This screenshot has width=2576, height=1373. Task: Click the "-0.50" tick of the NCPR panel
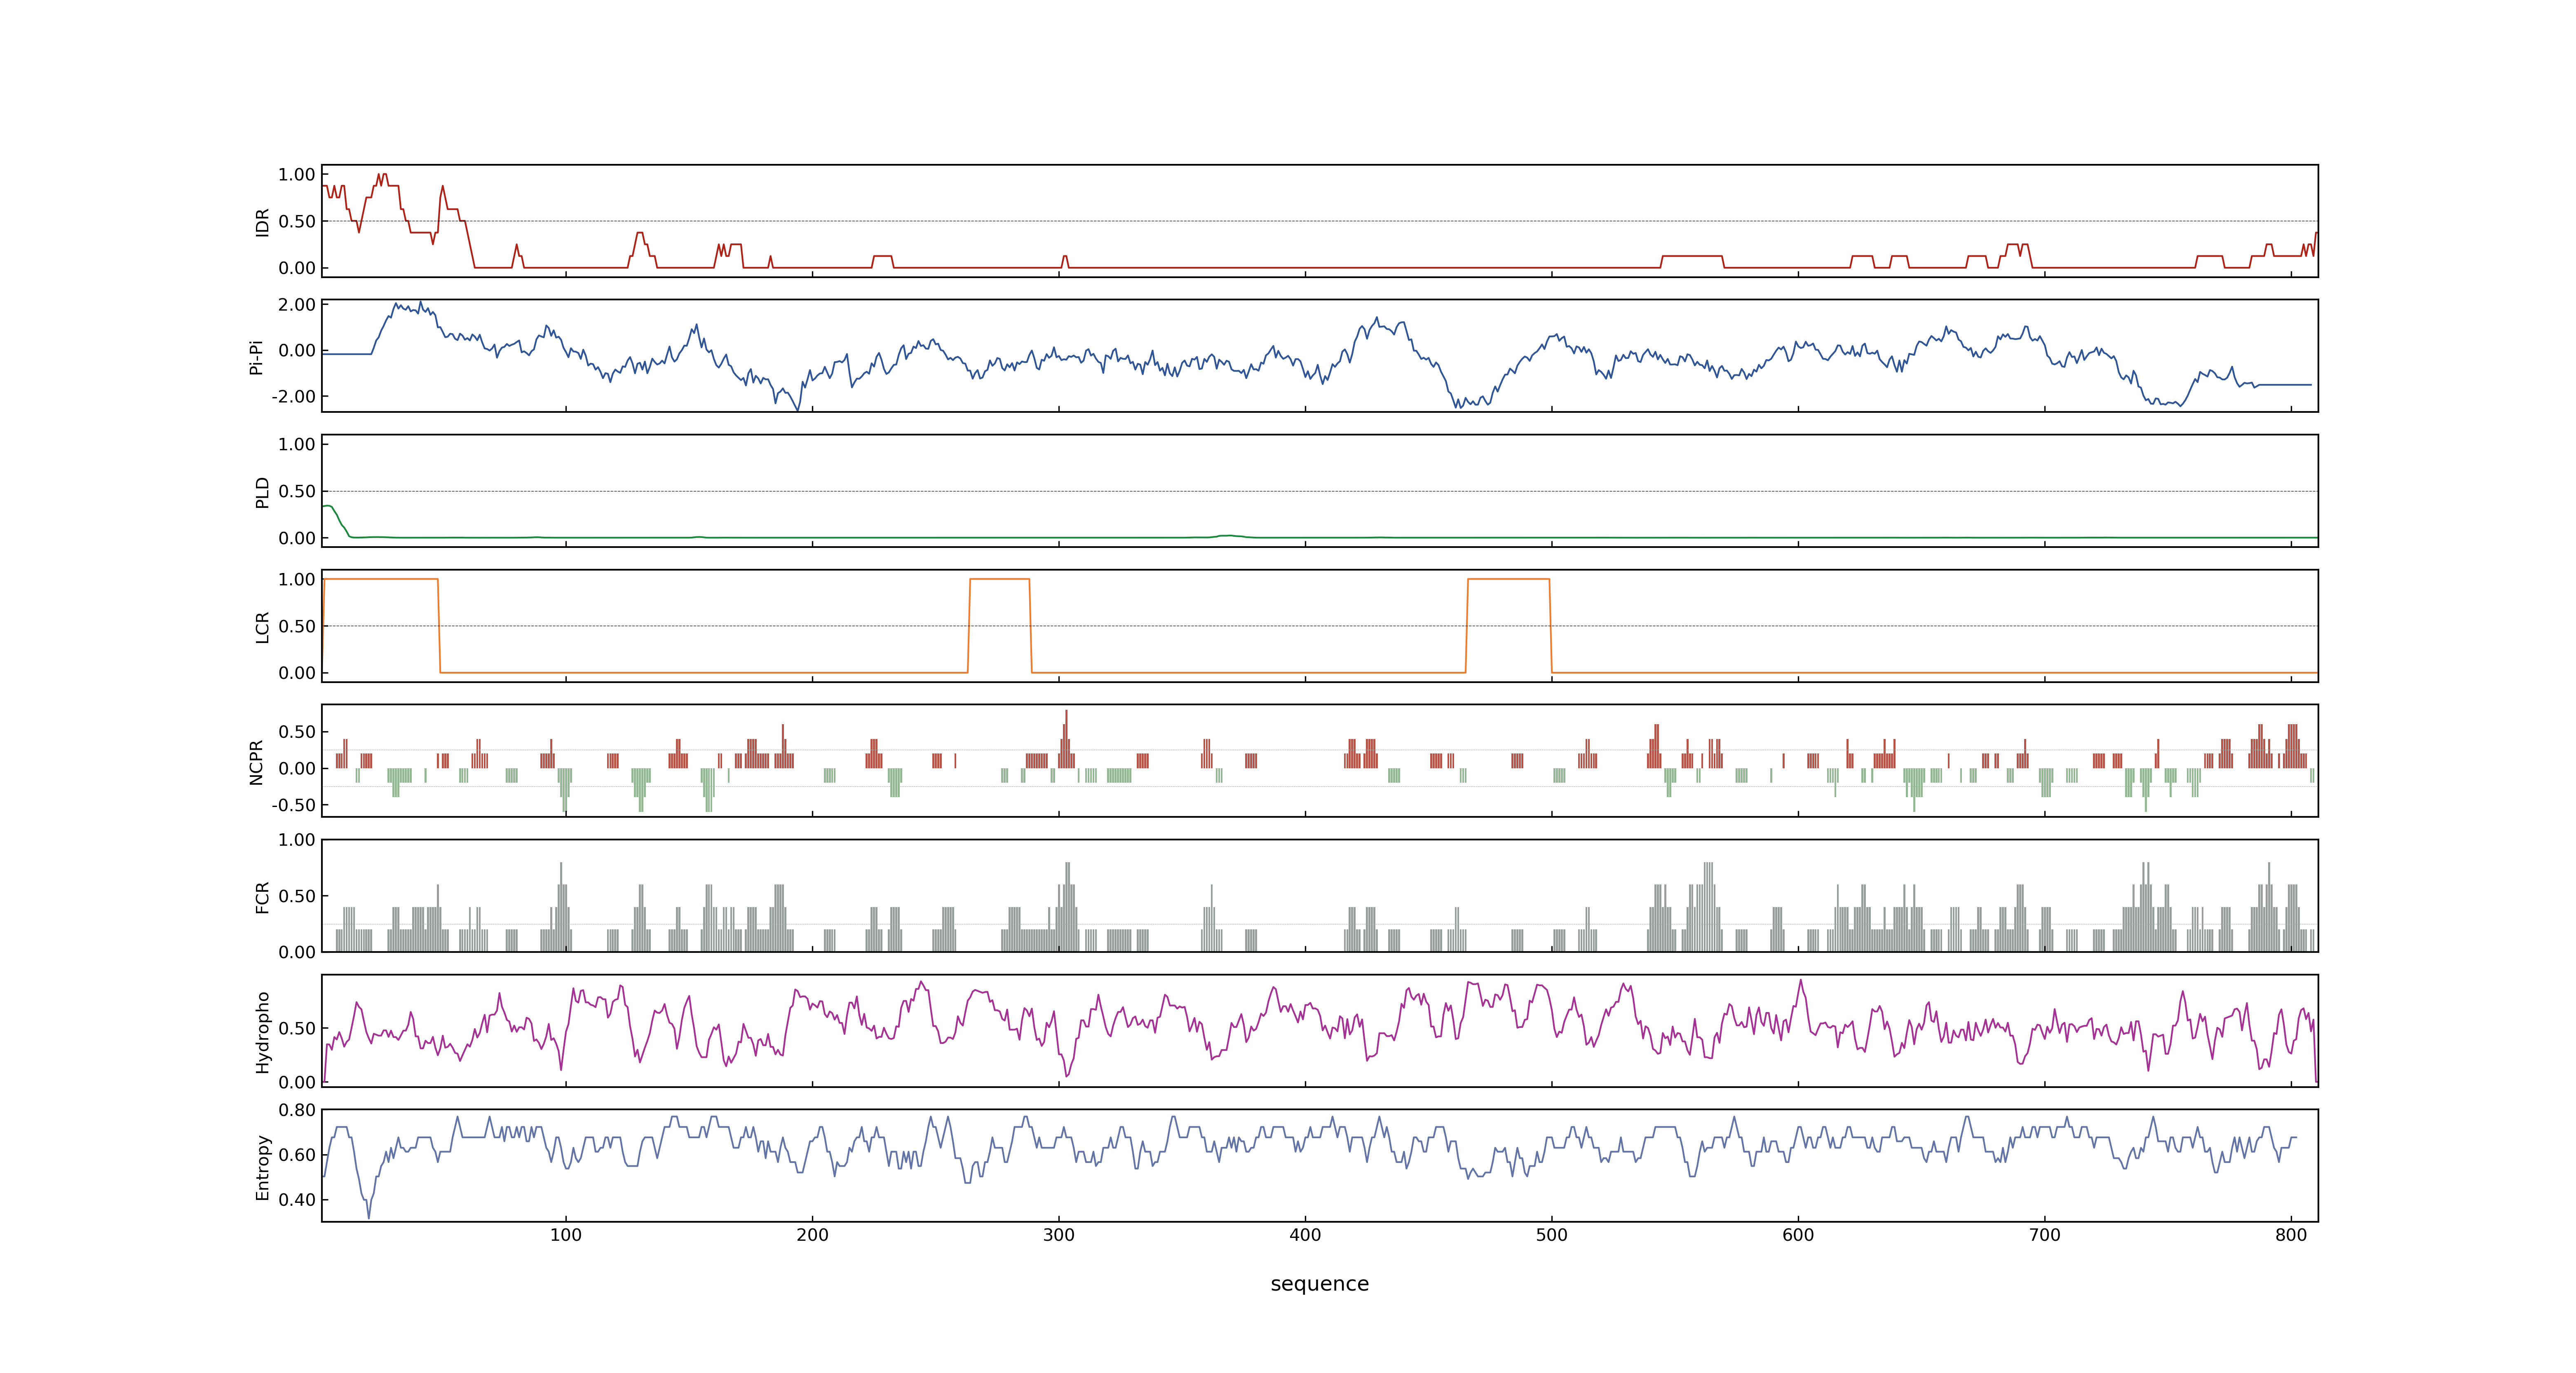tap(294, 805)
